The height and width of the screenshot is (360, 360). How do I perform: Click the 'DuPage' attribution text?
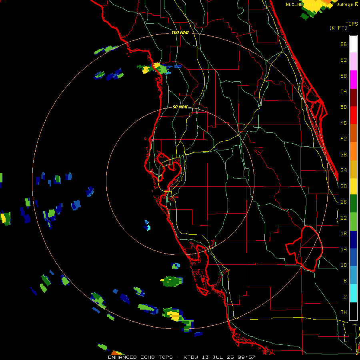345,4
